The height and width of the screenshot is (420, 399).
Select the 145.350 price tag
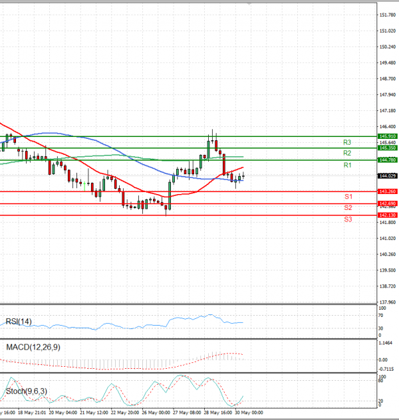coord(388,148)
